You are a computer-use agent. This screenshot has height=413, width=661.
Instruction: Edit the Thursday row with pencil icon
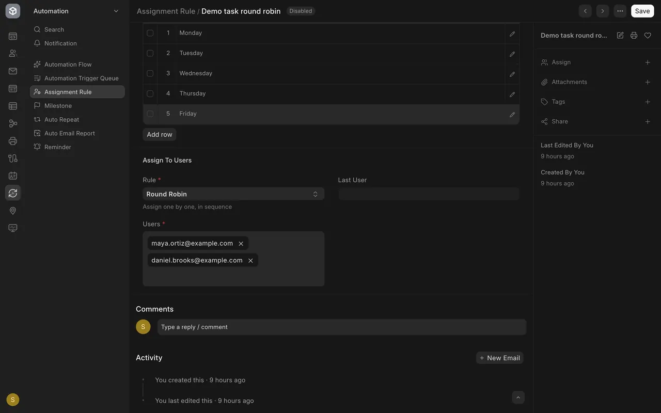[x=512, y=94]
